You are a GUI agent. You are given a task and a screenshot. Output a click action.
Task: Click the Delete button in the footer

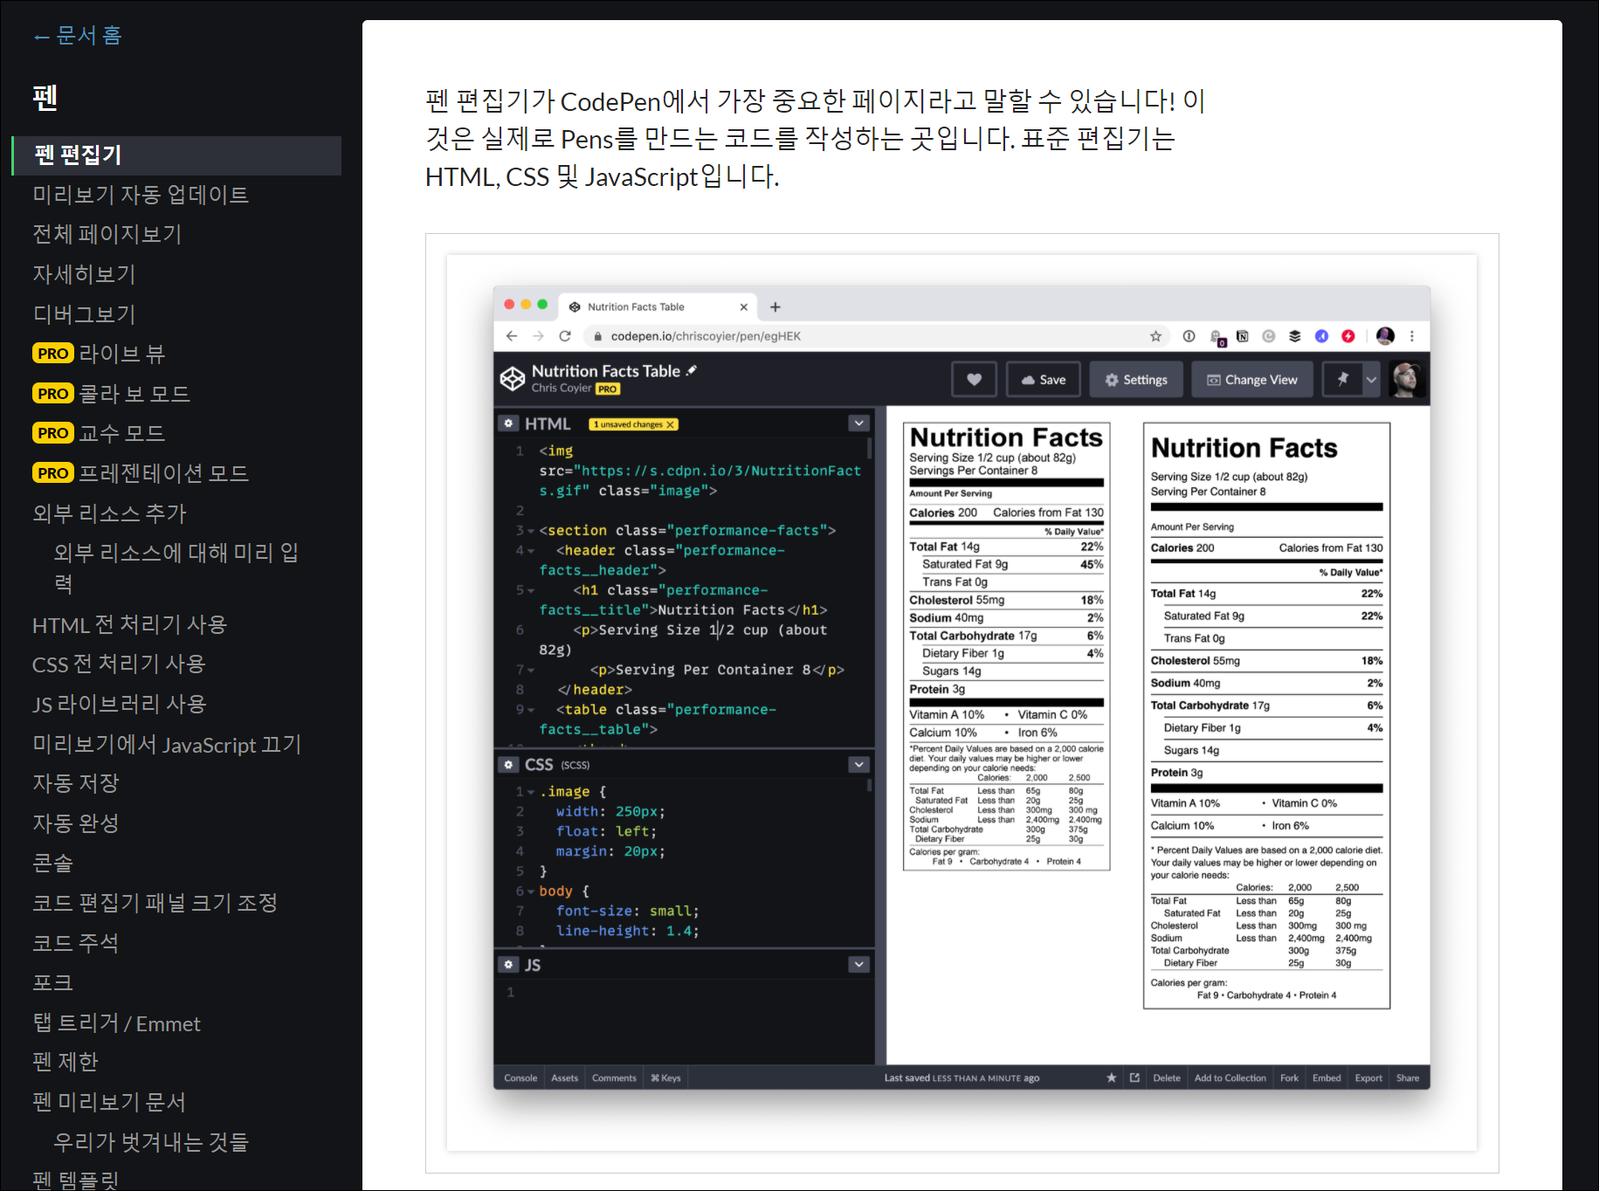pyautogui.click(x=1167, y=1078)
